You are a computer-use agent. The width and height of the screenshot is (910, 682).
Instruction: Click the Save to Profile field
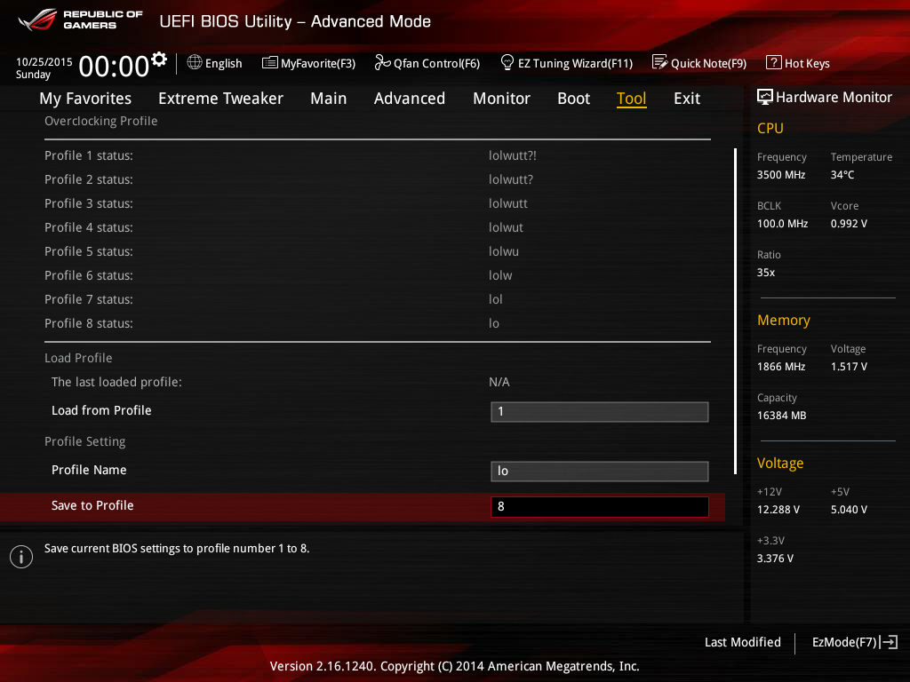coord(600,506)
